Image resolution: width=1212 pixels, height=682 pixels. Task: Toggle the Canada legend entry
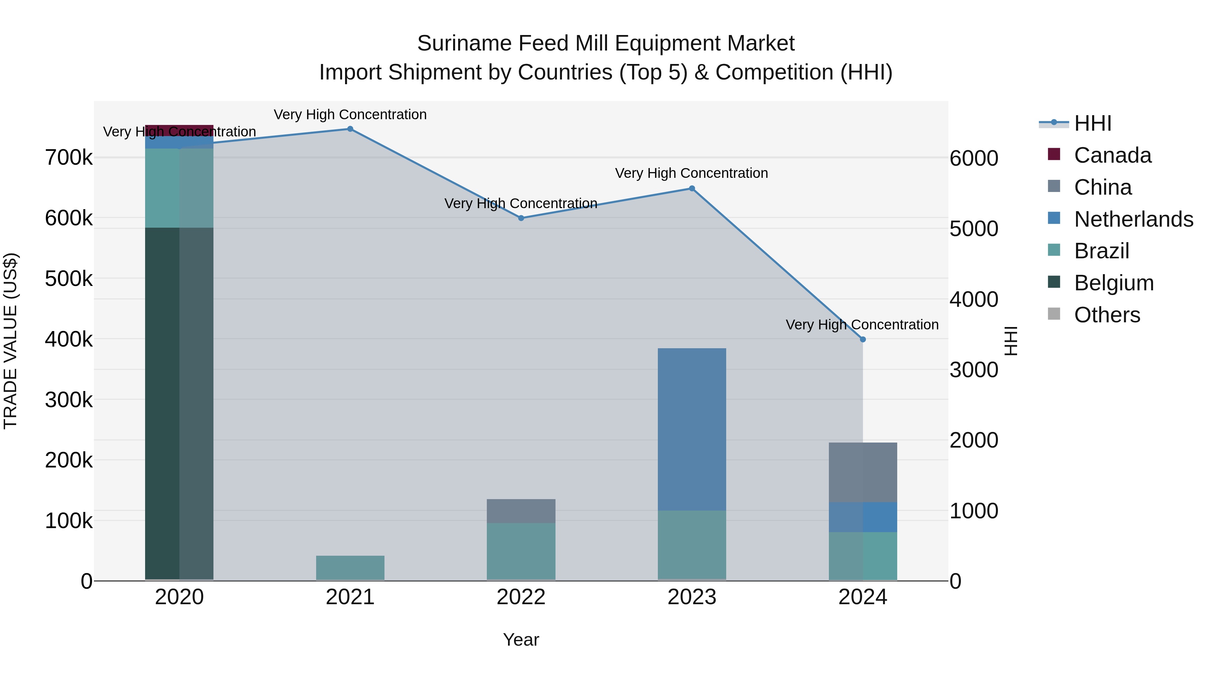(x=1100, y=155)
